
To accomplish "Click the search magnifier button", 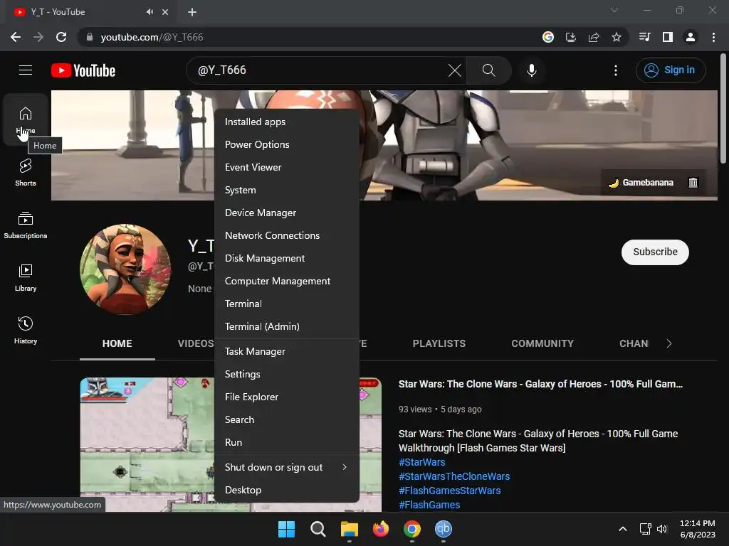I will click(x=488, y=70).
